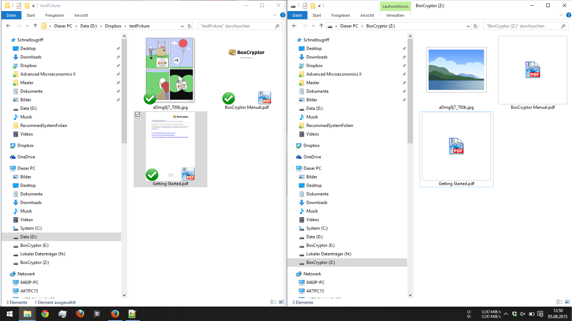Open address bar history dropdown in BoxCryptor (Z:) window
The height and width of the screenshot is (321, 572).
coord(468,26)
